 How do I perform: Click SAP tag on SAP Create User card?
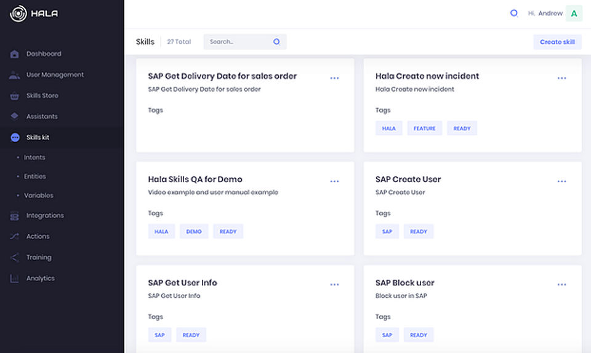tap(387, 231)
